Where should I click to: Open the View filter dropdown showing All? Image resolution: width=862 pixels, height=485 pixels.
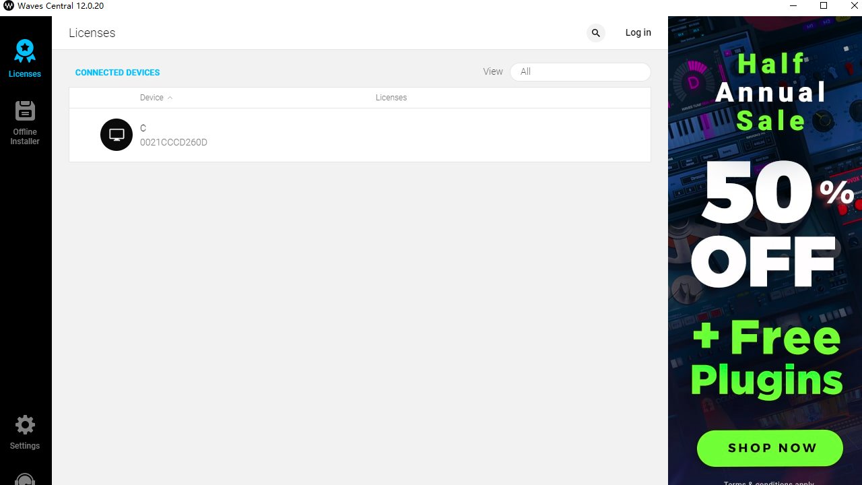[x=580, y=72]
